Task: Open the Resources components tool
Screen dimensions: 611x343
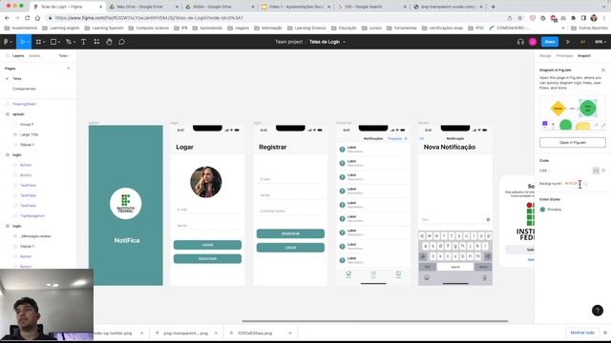Action: pyautogui.click(x=96, y=42)
